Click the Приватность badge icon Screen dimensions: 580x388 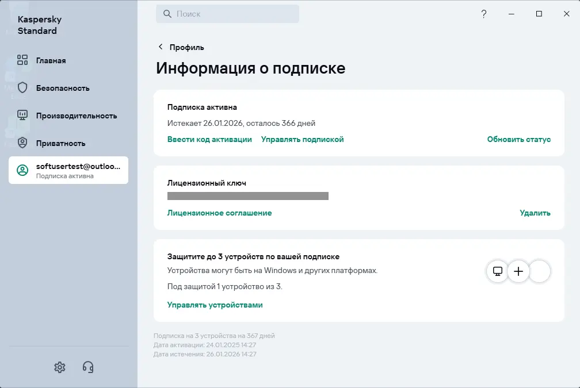coord(22,143)
